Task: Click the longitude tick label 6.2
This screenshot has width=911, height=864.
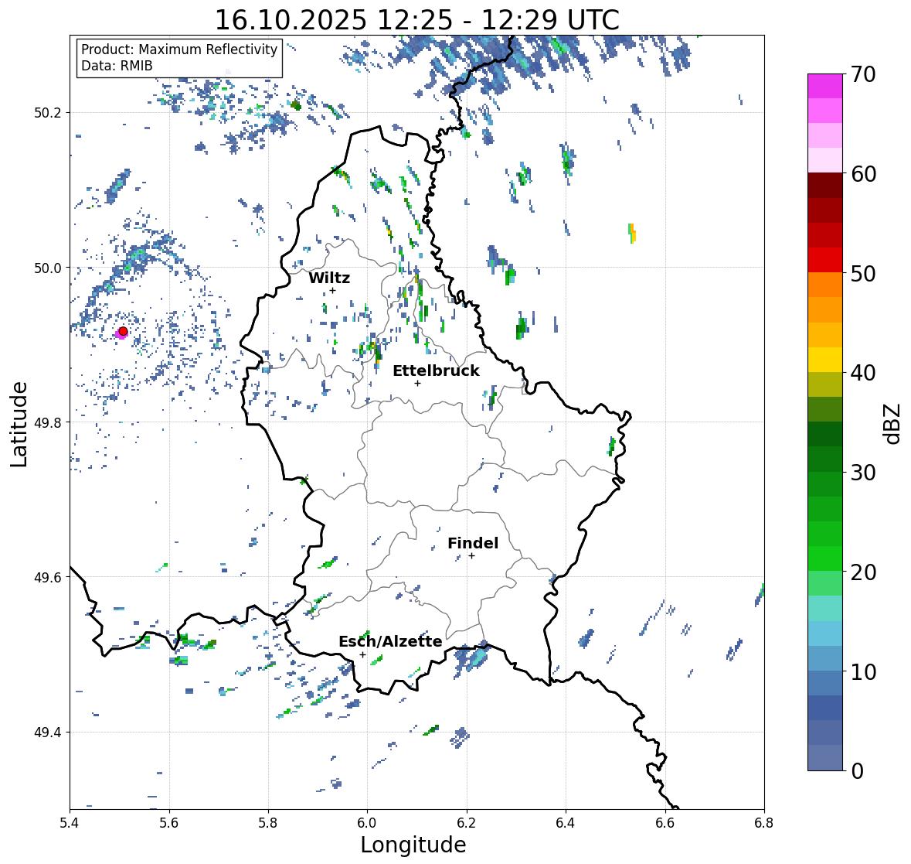Action: [x=467, y=823]
